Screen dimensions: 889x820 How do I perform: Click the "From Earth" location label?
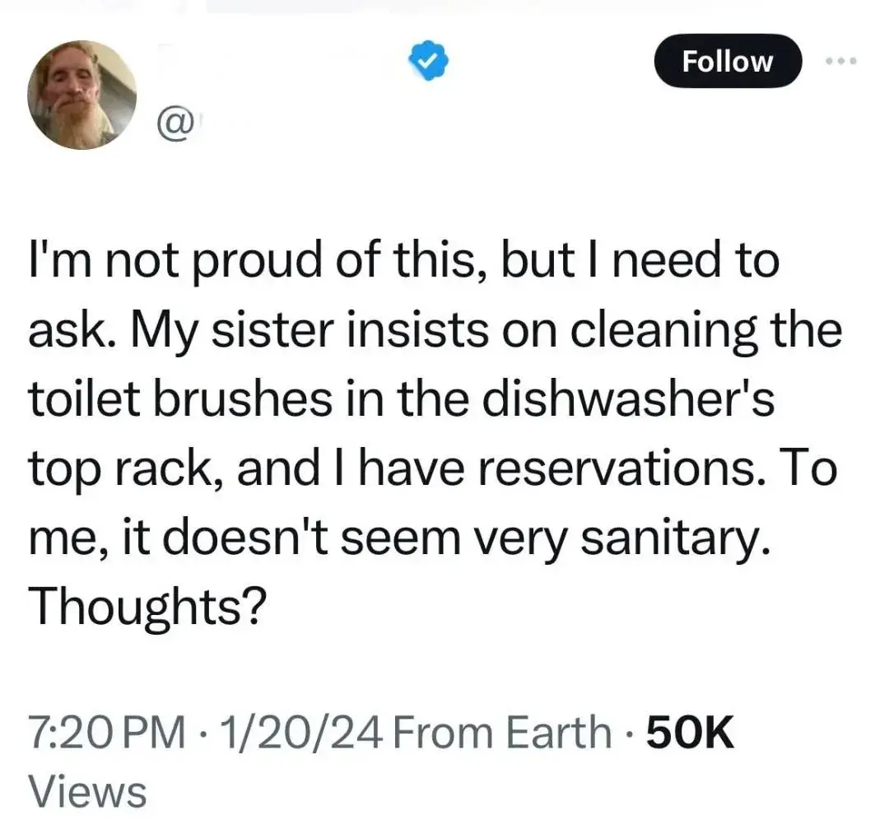click(500, 733)
